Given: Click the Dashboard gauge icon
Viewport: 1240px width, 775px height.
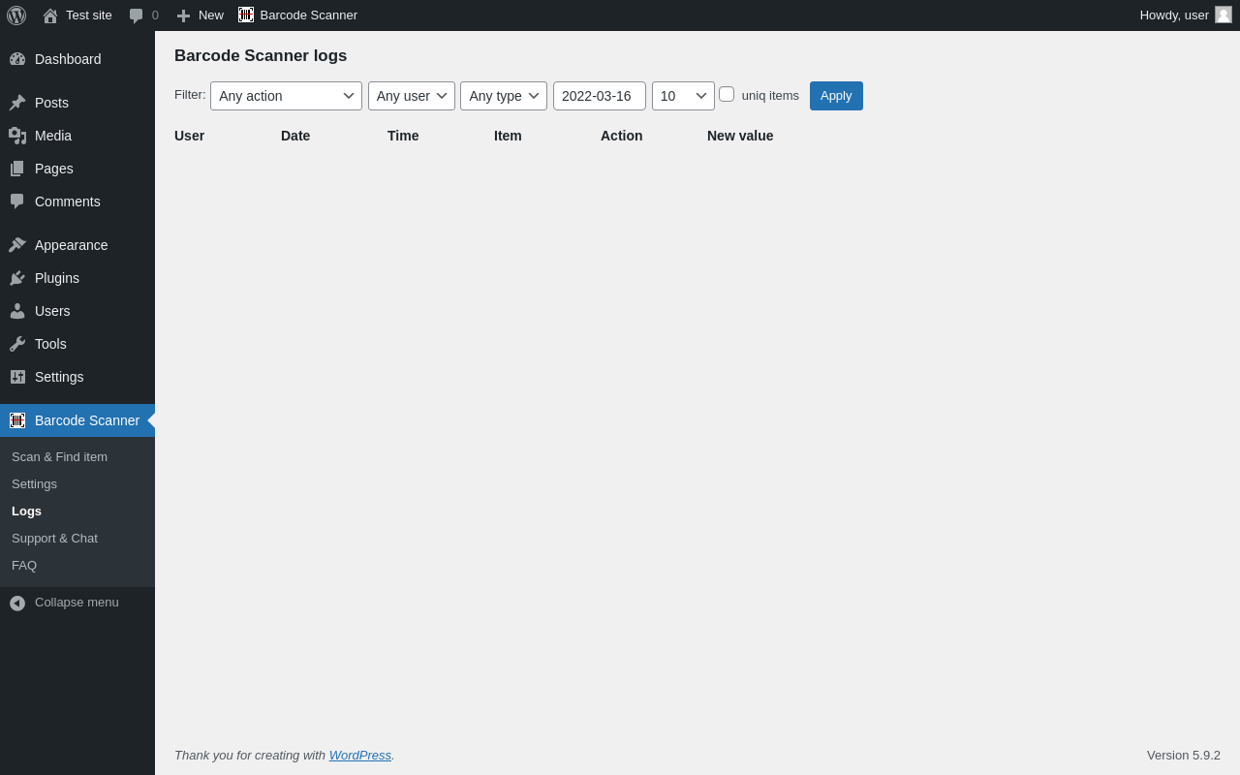Looking at the screenshot, I should click(x=17, y=59).
